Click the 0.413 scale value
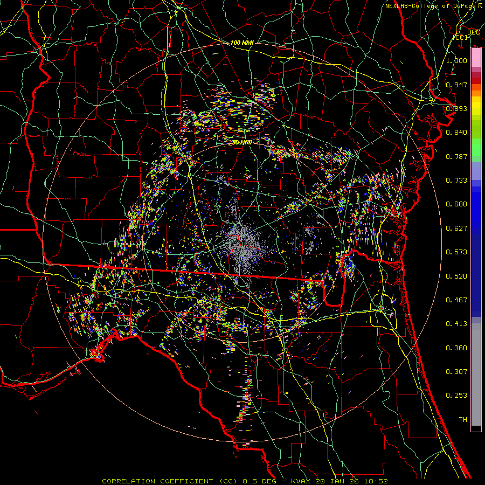The image size is (485, 485). 456,323
